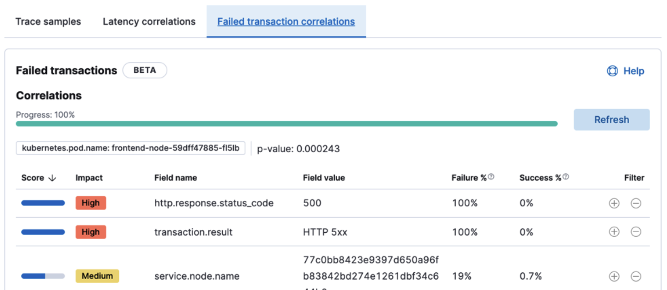The height and width of the screenshot is (290, 667).
Task: Click the BETA badge next to Failed transactions
Action: click(x=145, y=70)
